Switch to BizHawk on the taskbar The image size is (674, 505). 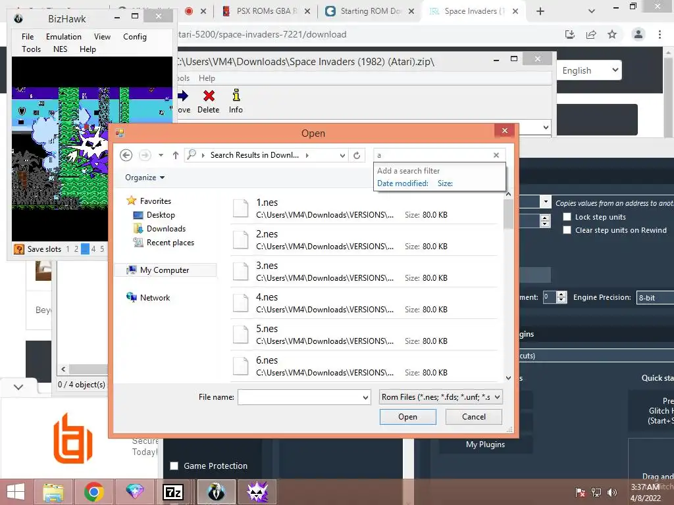[x=216, y=492]
